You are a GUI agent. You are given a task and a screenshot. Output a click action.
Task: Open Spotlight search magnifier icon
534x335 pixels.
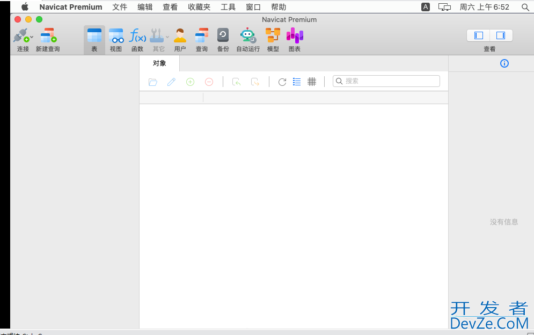pos(525,7)
